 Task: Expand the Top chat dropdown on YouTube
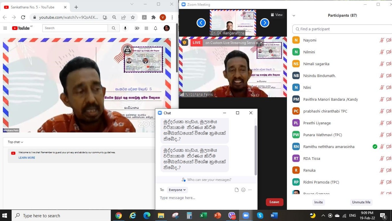point(16,142)
